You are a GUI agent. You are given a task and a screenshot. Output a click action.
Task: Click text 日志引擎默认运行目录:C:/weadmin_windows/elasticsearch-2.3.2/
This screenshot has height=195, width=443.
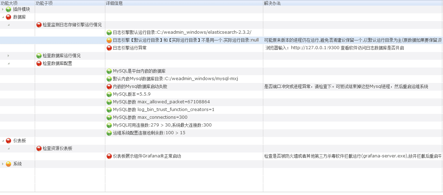click(x=182, y=33)
